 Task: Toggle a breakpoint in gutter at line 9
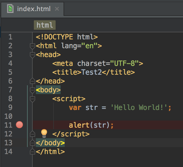point(19,108)
